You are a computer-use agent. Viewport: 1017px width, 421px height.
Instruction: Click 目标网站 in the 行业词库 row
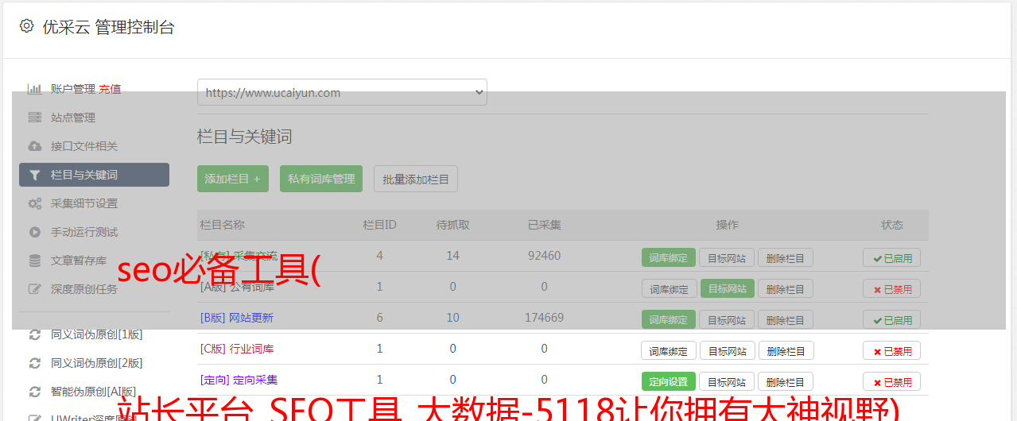(x=728, y=350)
